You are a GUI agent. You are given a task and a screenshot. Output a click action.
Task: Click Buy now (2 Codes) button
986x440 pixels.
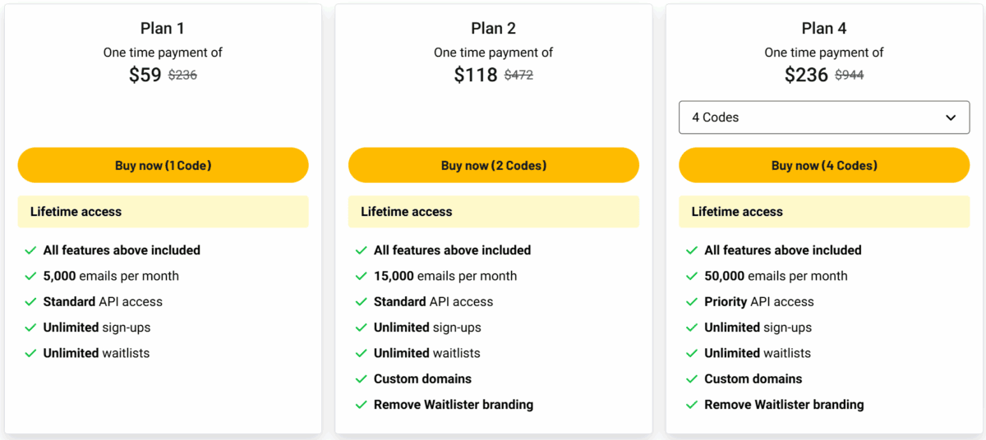[493, 165]
